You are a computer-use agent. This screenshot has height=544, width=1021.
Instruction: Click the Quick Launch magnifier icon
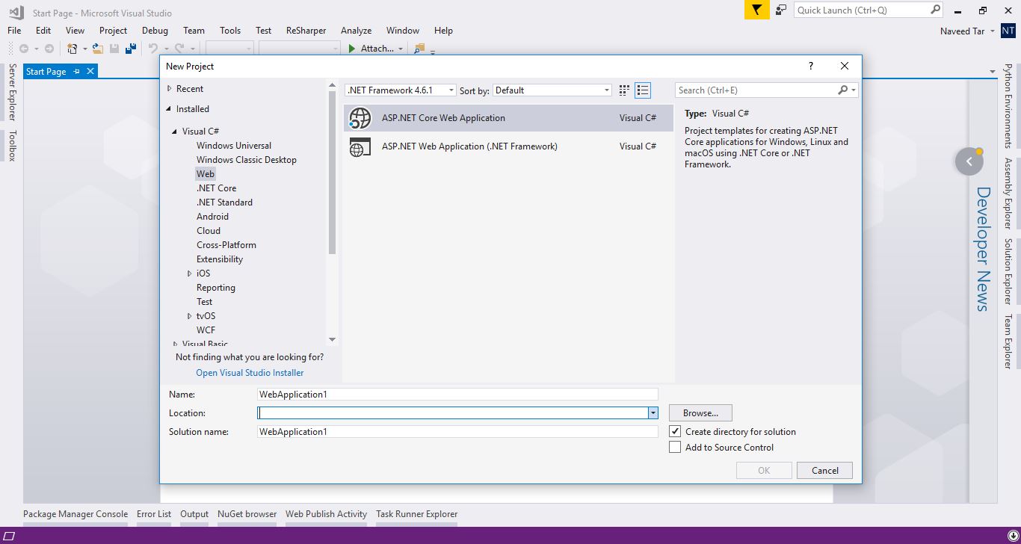pos(935,10)
